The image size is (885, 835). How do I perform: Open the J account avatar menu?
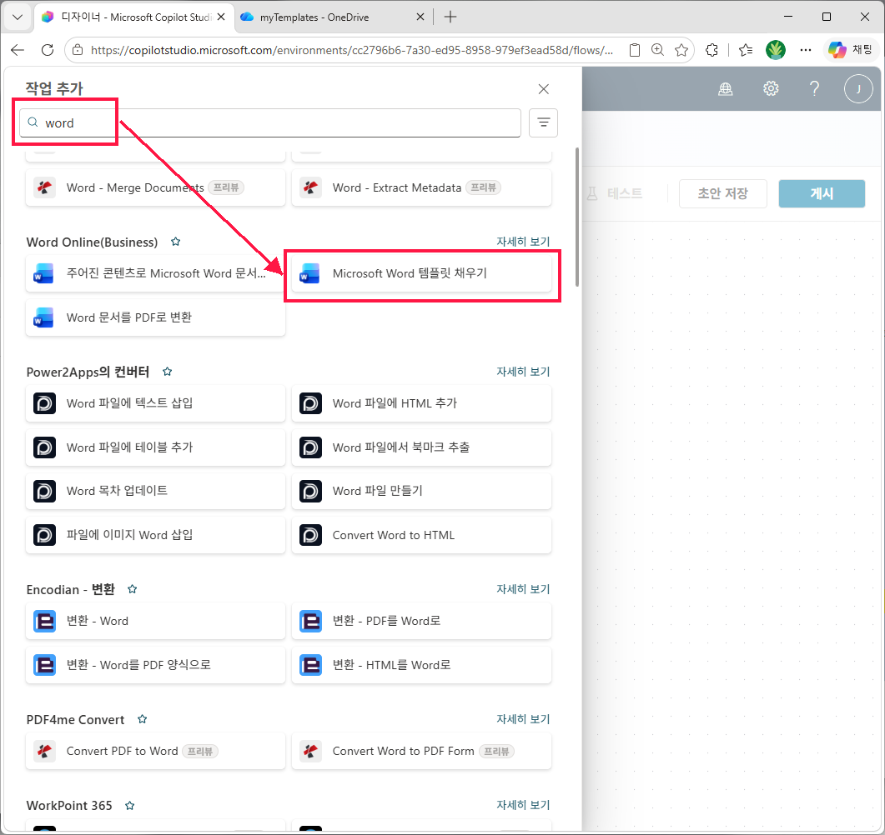[x=858, y=88]
